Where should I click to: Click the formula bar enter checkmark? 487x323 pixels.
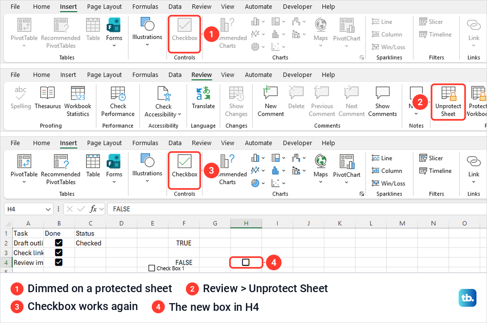[x=81, y=209]
